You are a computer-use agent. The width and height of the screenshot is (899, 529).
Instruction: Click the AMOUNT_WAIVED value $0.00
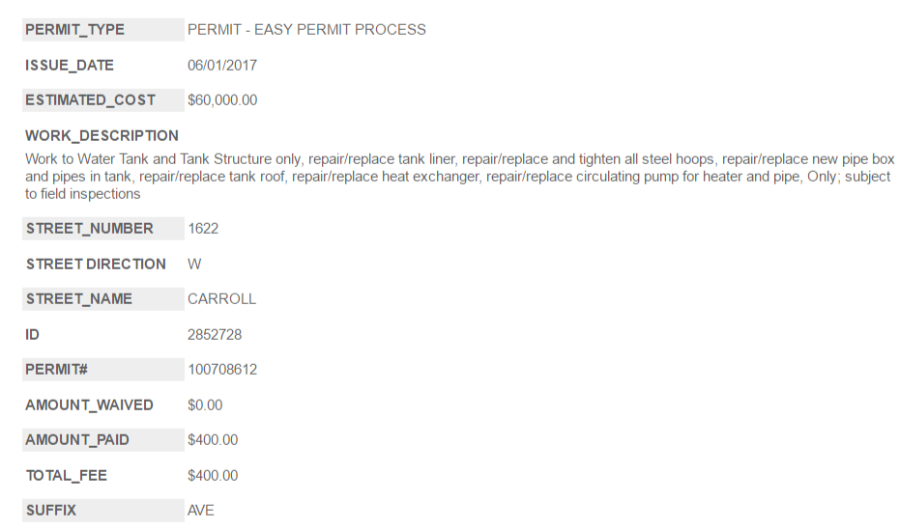[205, 405]
